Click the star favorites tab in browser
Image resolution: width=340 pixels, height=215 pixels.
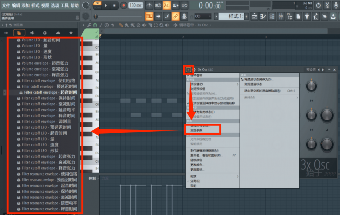tap(71, 32)
